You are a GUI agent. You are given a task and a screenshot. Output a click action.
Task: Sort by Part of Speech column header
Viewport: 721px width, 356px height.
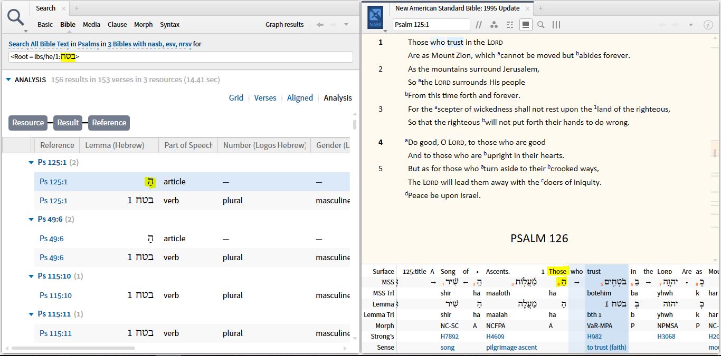click(x=188, y=145)
